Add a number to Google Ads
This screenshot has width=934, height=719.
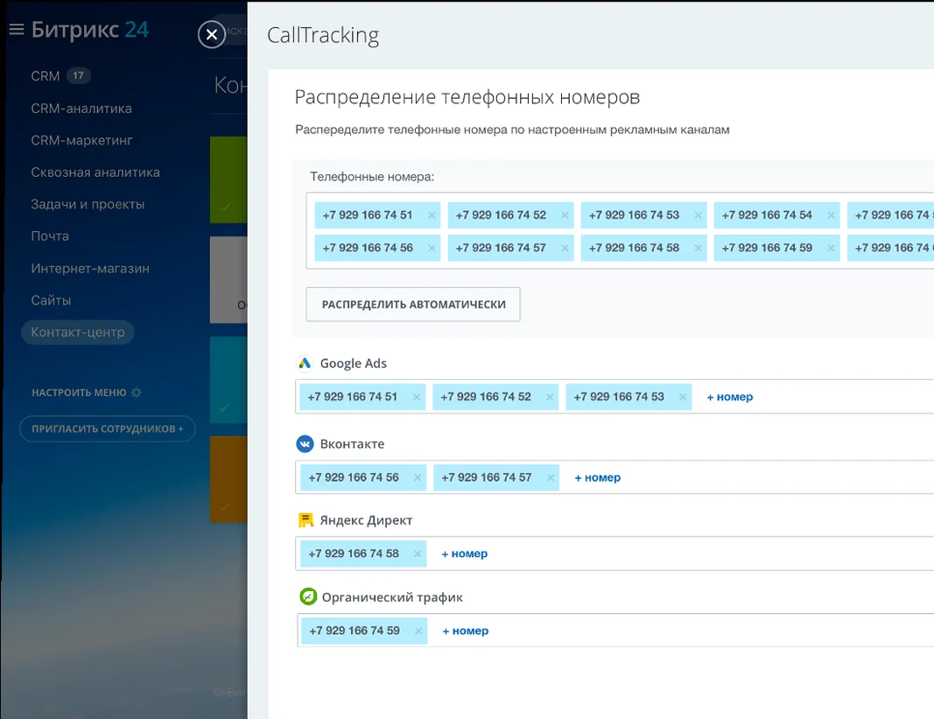pos(730,397)
